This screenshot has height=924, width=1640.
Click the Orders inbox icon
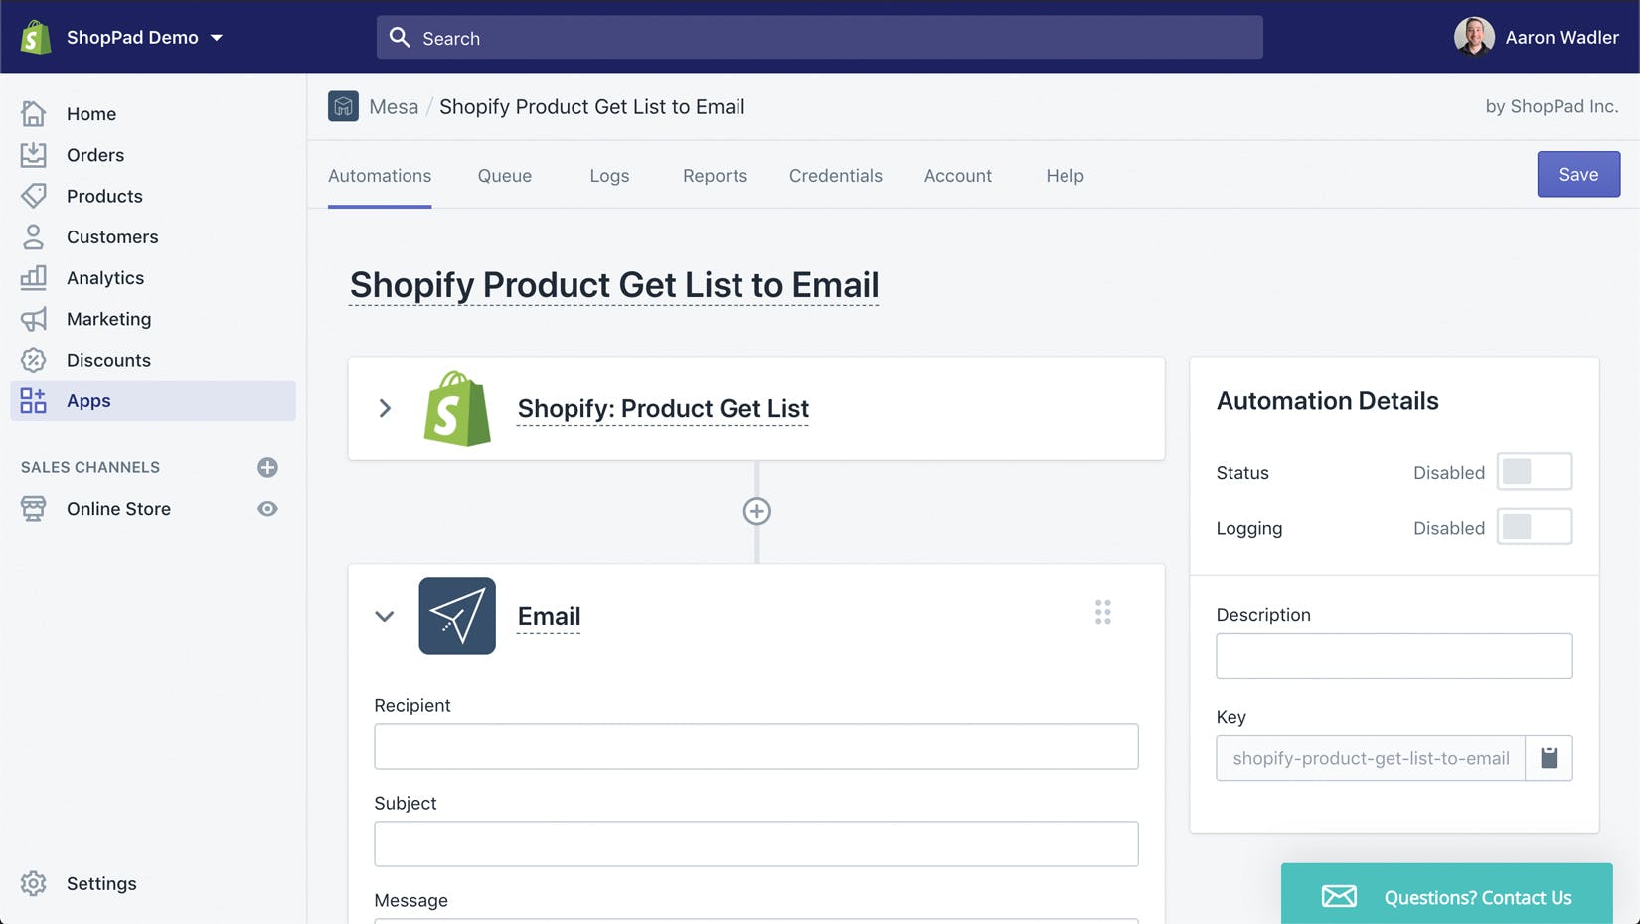(x=33, y=155)
